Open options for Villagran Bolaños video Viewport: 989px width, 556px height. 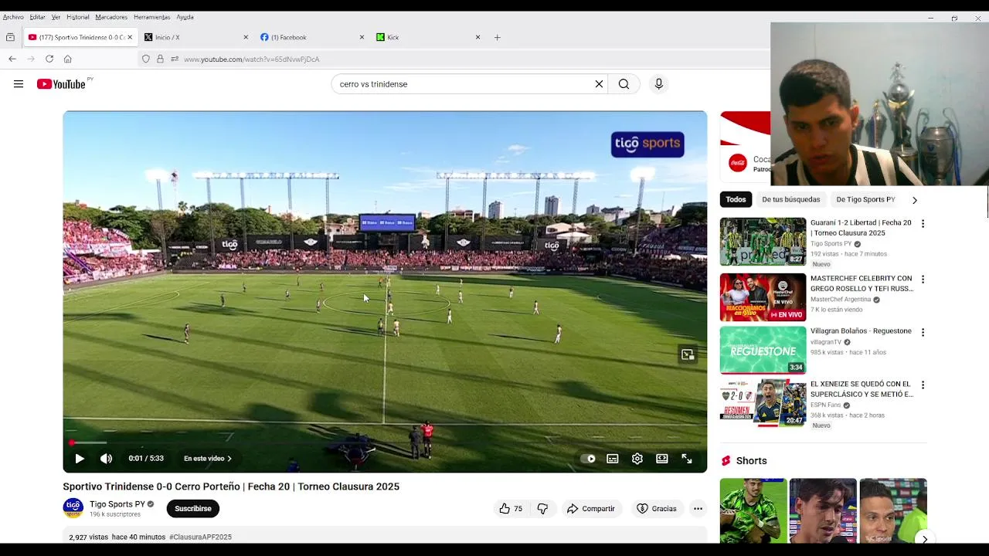pyautogui.click(x=923, y=332)
